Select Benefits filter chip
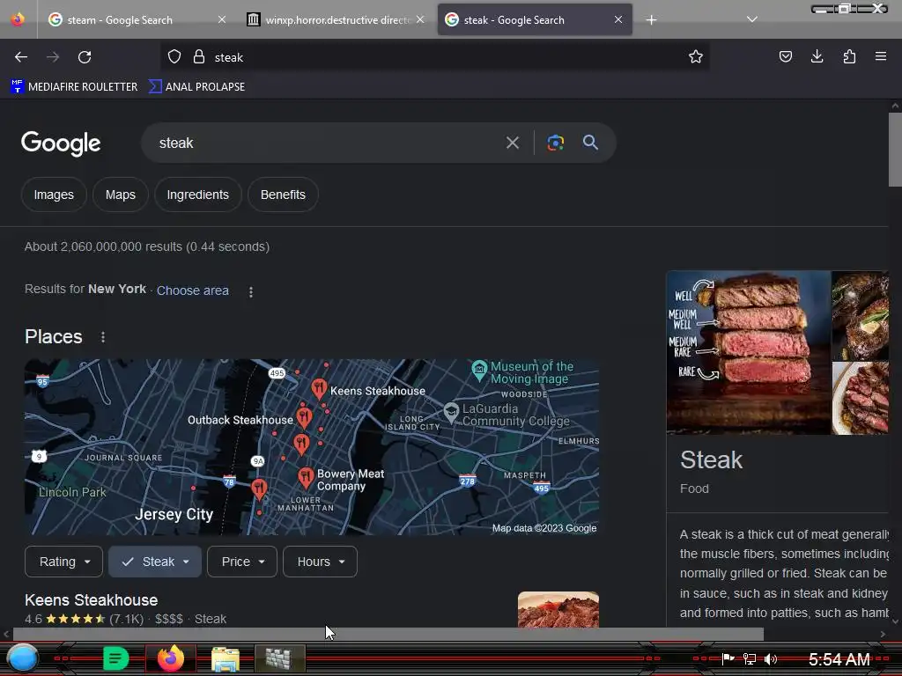The image size is (902, 676). [x=283, y=195]
